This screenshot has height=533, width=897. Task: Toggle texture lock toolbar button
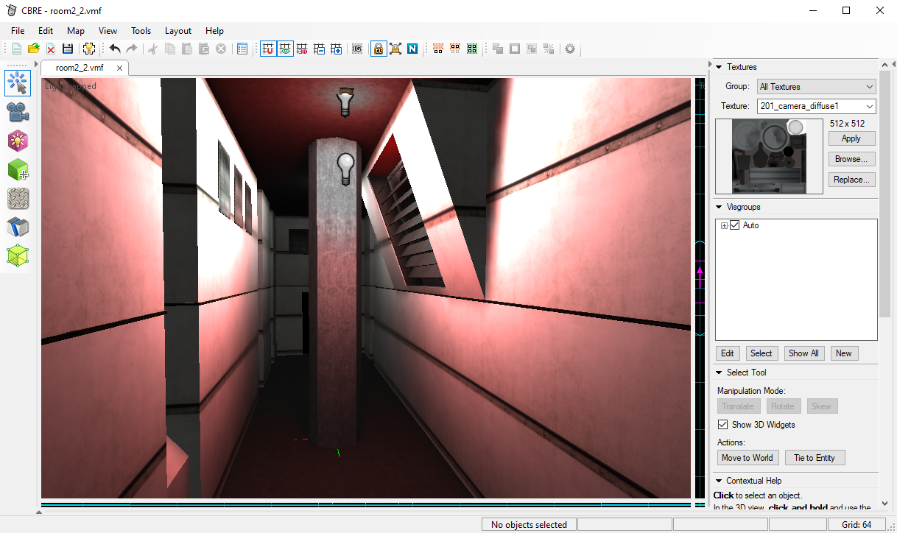coord(378,49)
